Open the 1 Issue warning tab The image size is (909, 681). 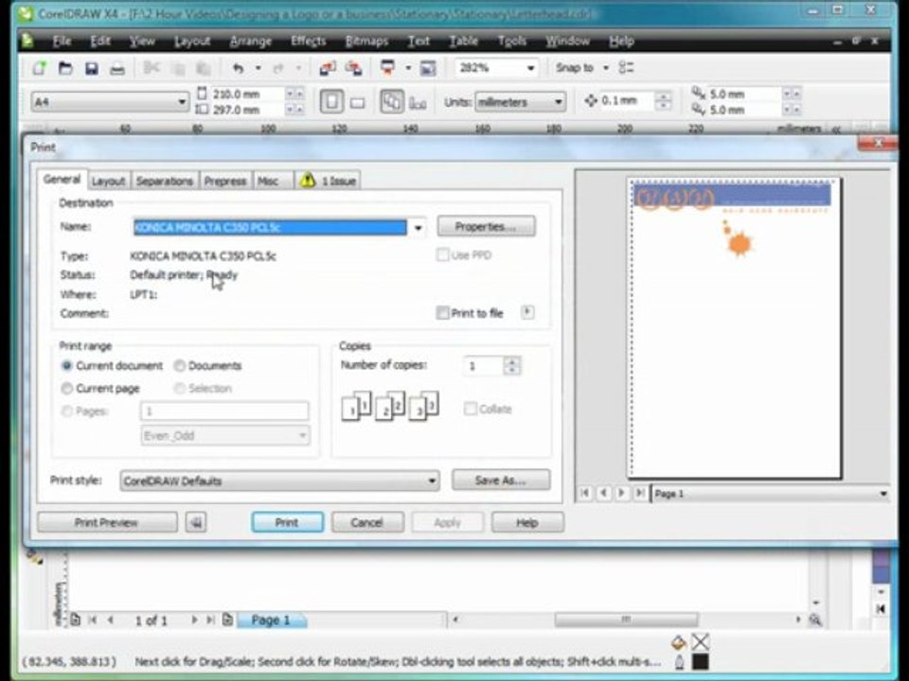click(x=328, y=181)
